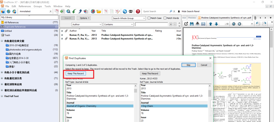Toggle the Match Words checkbox

[165, 18]
